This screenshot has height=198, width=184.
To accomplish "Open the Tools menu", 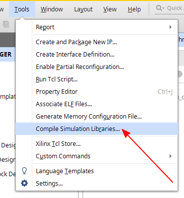I will pos(22,9).
